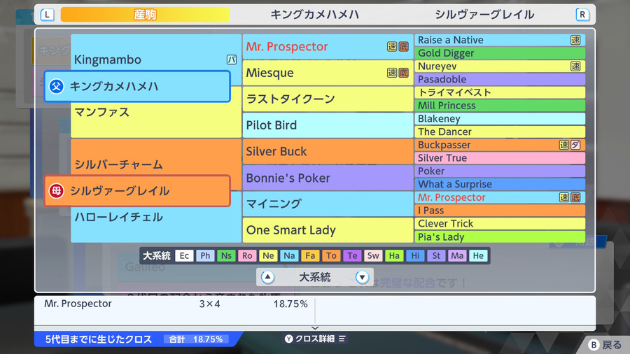This screenshot has width=630, height=354.
Task: Select the シルヴァーグレイル dam box
Action: [x=137, y=191]
